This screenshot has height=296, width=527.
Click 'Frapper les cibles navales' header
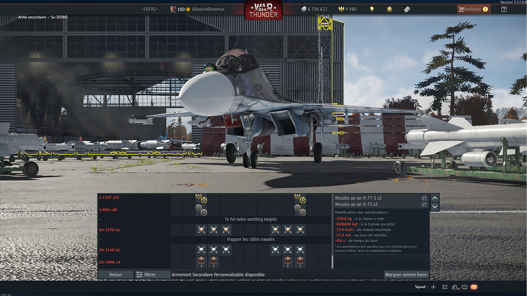[251, 239]
